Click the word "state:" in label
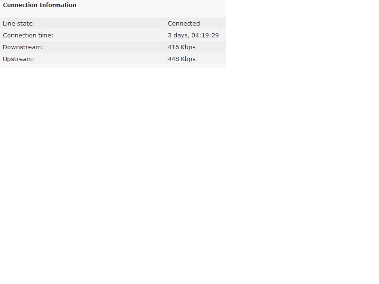 (26, 23)
